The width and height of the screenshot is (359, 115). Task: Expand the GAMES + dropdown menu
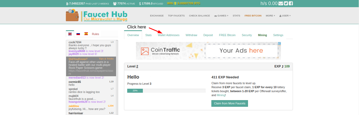coord(221,16)
